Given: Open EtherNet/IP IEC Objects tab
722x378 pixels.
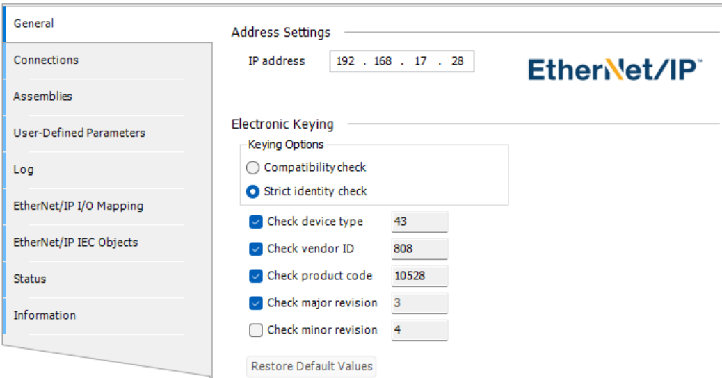Looking at the screenshot, I should (75, 243).
